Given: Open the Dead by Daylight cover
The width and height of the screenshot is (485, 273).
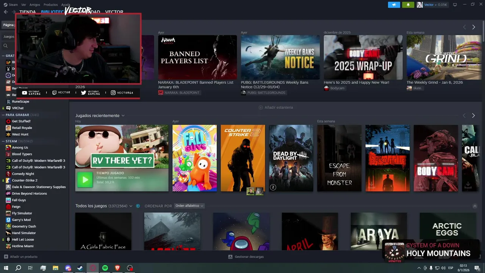Looking at the screenshot, I should (x=291, y=158).
